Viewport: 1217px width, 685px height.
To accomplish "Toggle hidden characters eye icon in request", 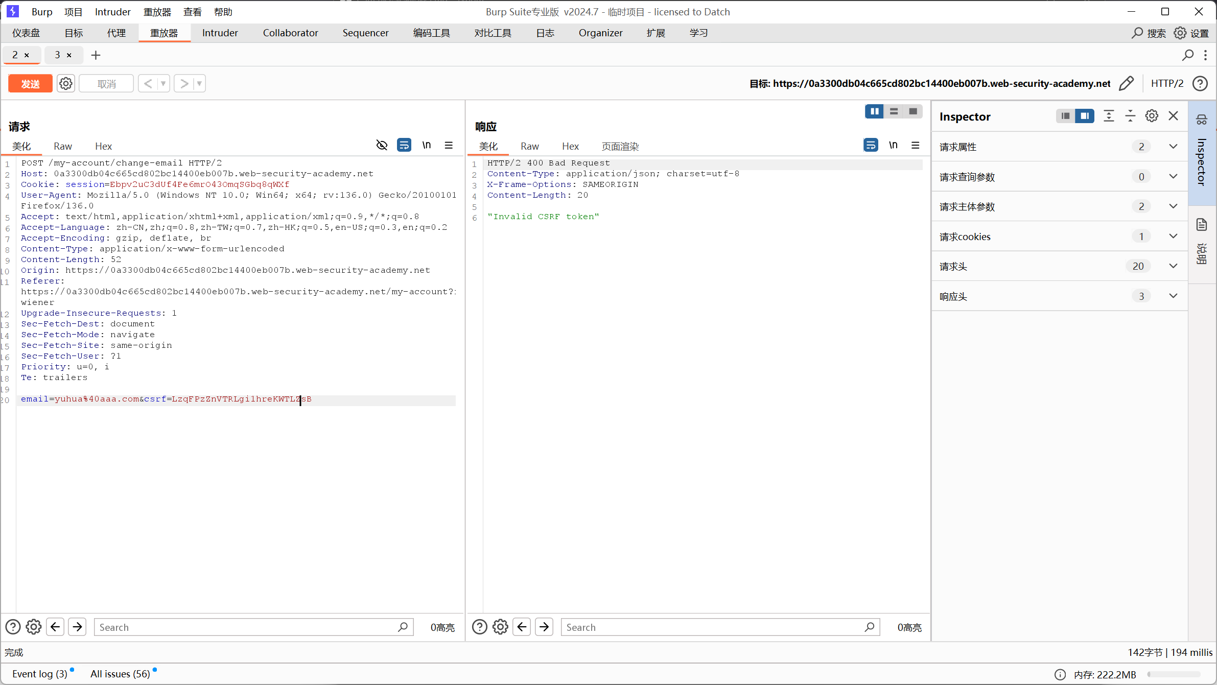I will pyautogui.click(x=382, y=146).
